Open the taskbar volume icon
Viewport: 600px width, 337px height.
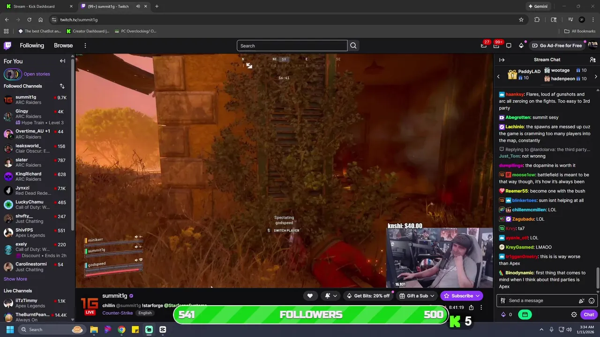click(569, 330)
